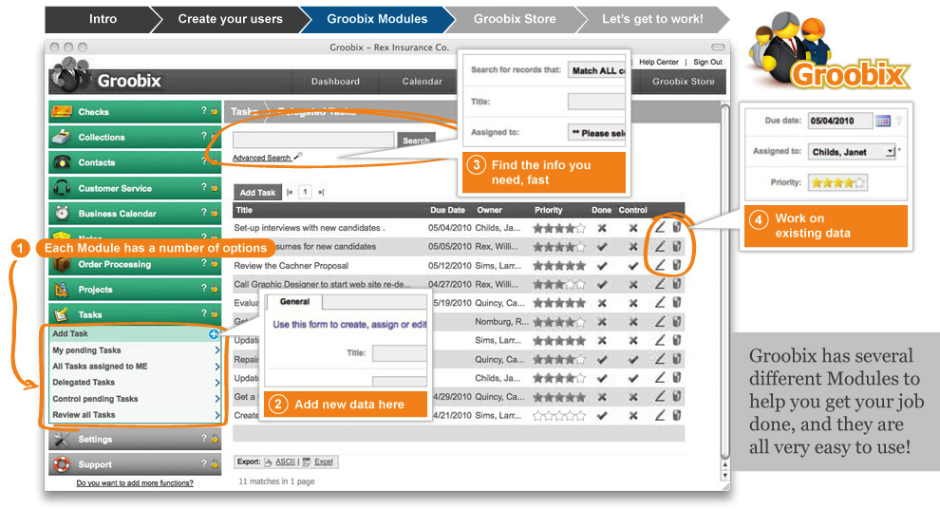Open the Customer Service headset icon

pyautogui.click(x=63, y=188)
